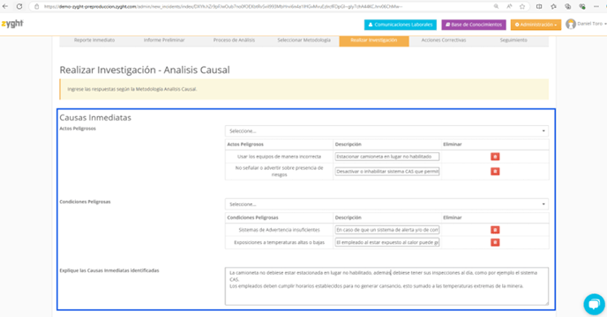Expand the Administración dropdown button
Viewport: 607px width, 317px height.
click(536, 25)
